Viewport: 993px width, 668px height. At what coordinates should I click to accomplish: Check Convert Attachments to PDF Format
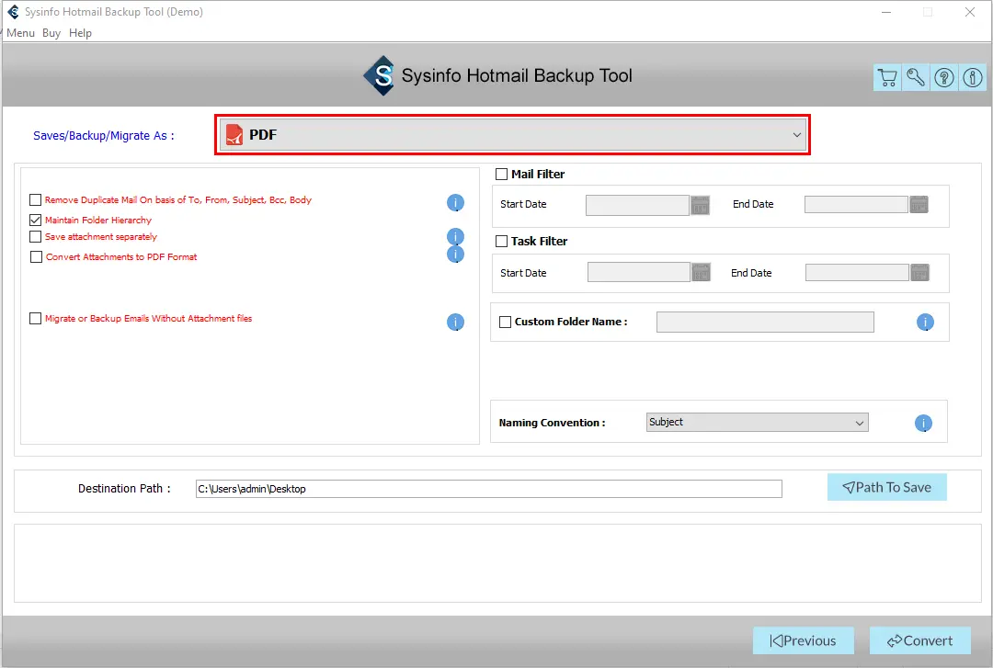tap(36, 257)
